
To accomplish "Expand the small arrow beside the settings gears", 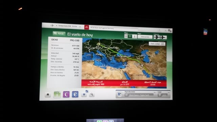I will click(166, 30).
